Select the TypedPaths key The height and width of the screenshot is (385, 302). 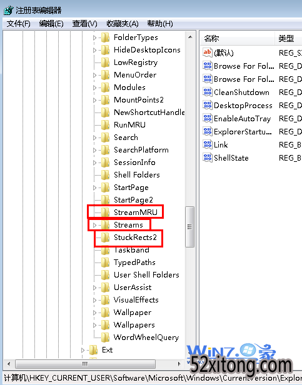(x=134, y=262)
